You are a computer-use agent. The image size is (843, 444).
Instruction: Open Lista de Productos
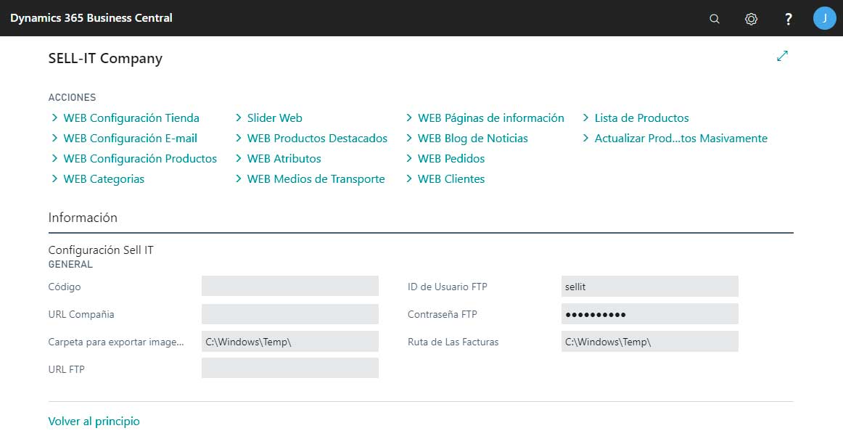tap(641, 118)
